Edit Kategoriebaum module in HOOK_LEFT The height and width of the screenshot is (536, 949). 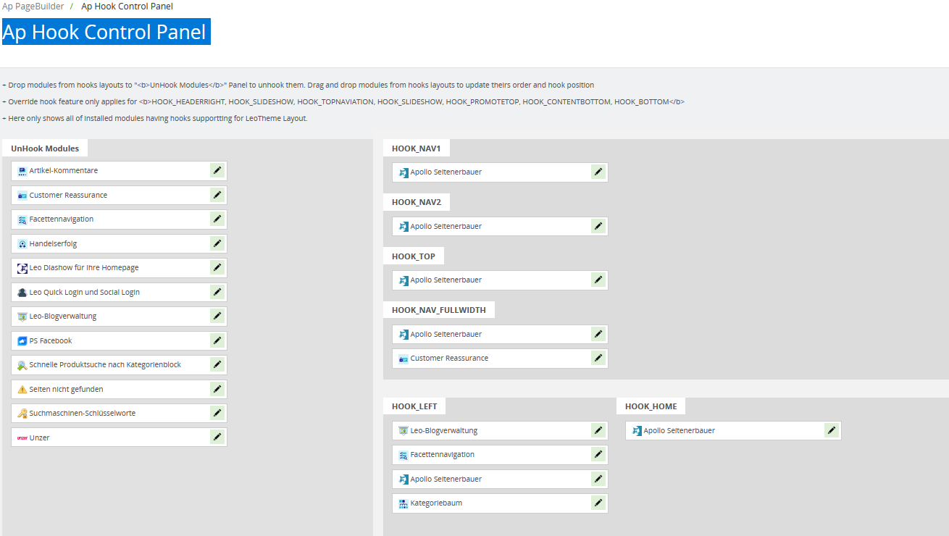[x=598, y=503]
